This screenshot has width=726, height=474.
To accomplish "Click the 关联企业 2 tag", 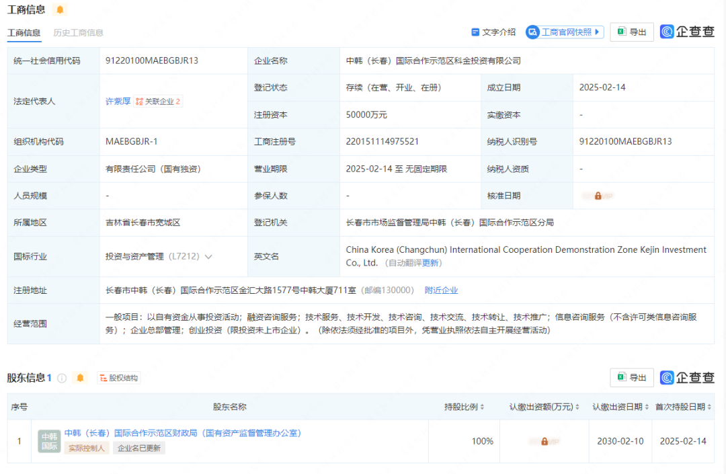I will pyautogui.click(x=159, y=102).
